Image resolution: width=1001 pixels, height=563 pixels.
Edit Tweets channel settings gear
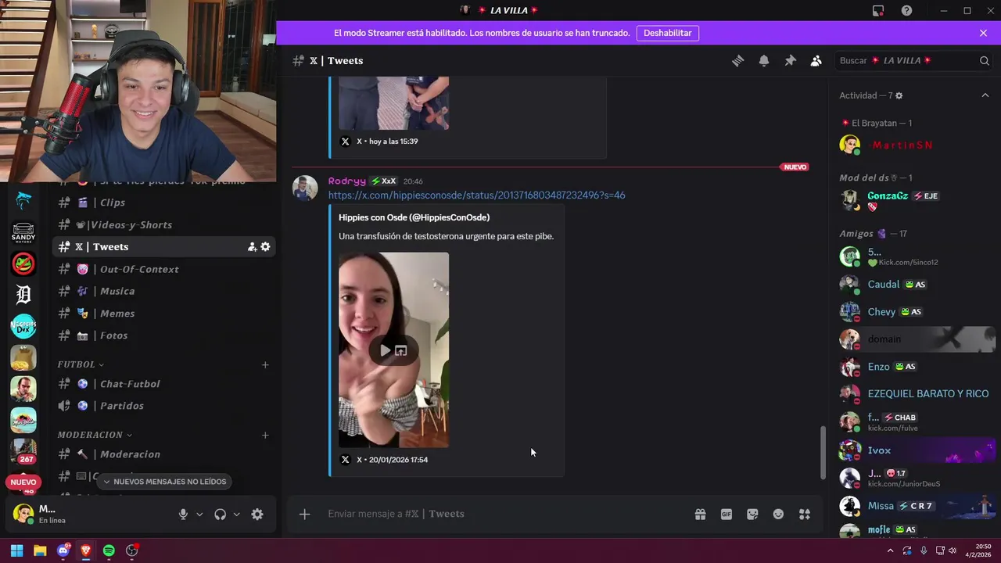point(265,246)
